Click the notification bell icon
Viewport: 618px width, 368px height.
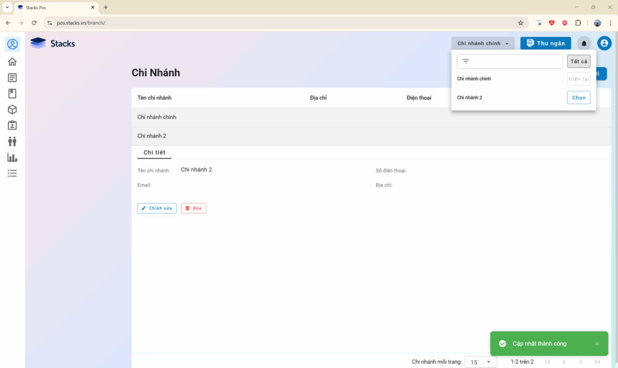[584, 43]
